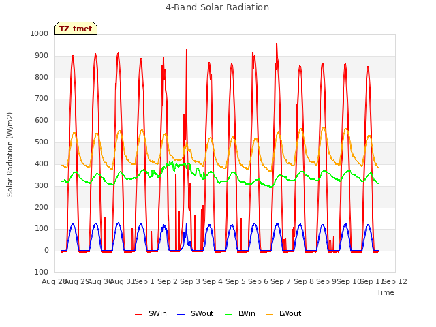Image resolution: width=436 pixels, height=327 pixels.
Task: Toggle the LWin legend entry
Action: pos(240,313)
